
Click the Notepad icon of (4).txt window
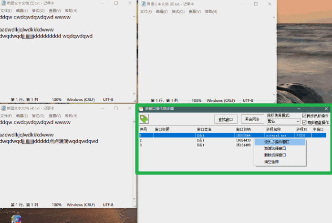tap(3, 108)
